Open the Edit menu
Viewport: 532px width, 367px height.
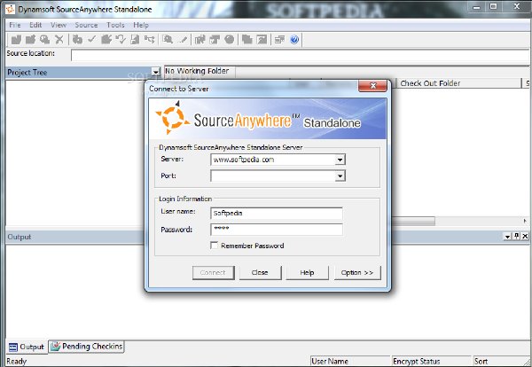35,25
